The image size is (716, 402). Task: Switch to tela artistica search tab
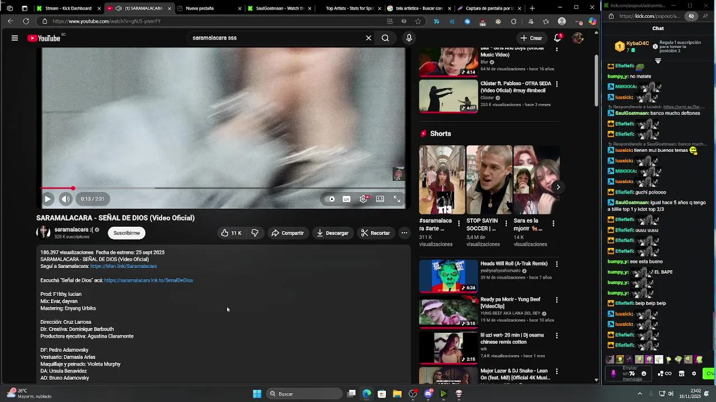[419, 8]
